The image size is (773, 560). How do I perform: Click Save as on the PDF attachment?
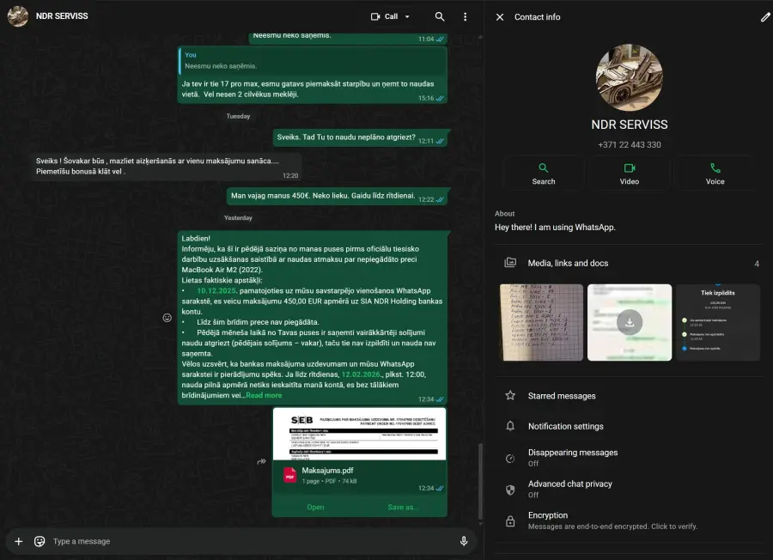[403, 507]
